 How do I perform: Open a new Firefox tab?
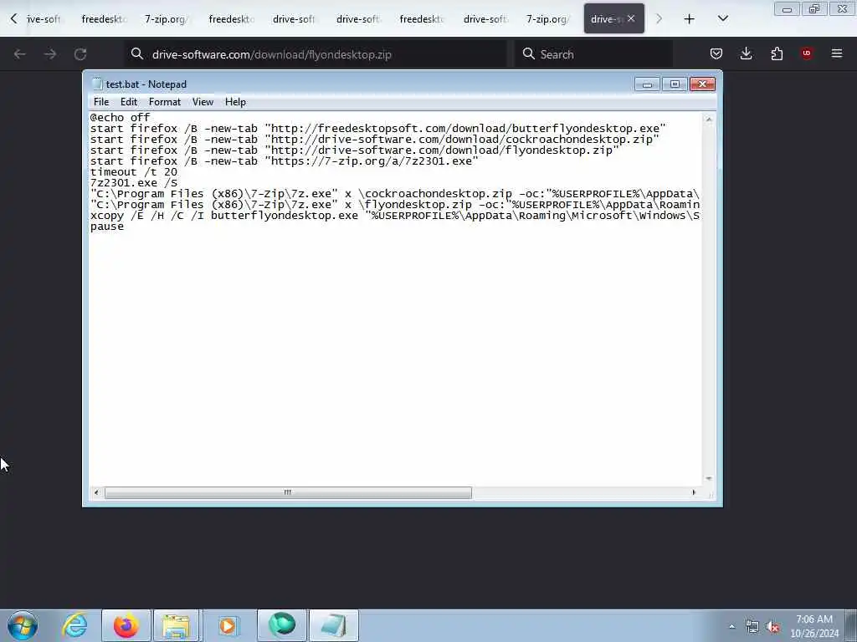point(690,19)
